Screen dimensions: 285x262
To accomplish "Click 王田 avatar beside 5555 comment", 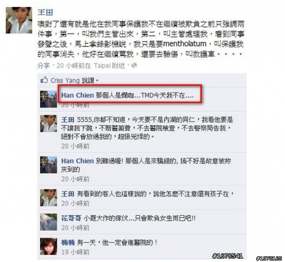I will (49, 123).
